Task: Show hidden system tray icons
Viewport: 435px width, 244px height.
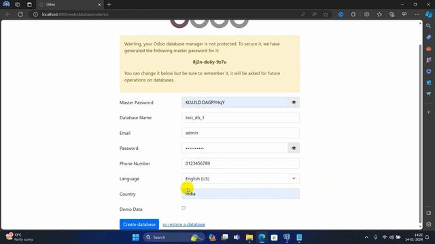Action: point(366,237)
